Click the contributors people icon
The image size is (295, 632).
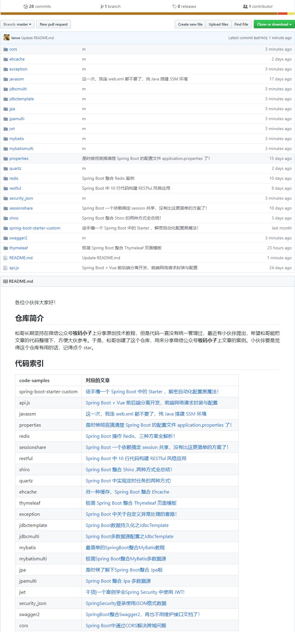point(245,7)
